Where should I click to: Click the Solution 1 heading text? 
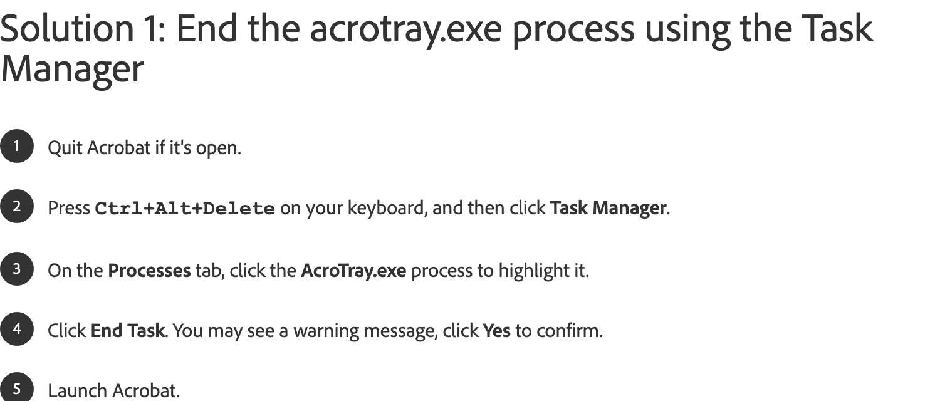pyautogui.click(x=436, y=48)
